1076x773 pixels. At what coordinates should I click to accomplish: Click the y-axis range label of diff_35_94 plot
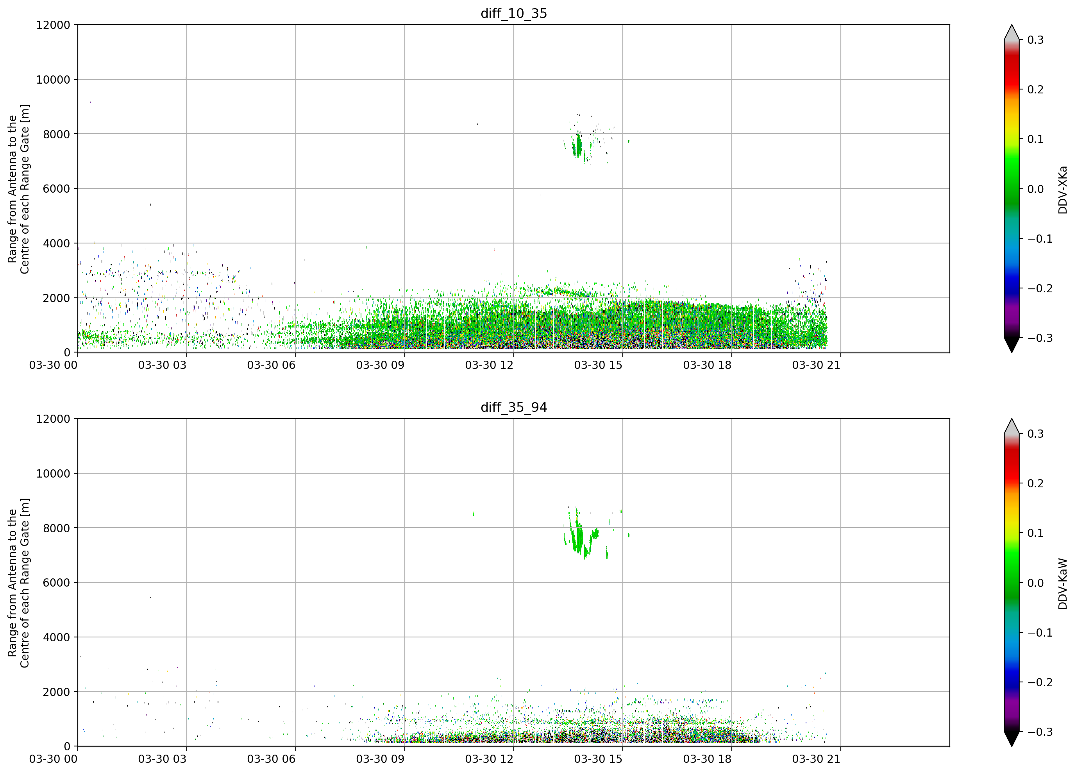click(x=18, y=583)
